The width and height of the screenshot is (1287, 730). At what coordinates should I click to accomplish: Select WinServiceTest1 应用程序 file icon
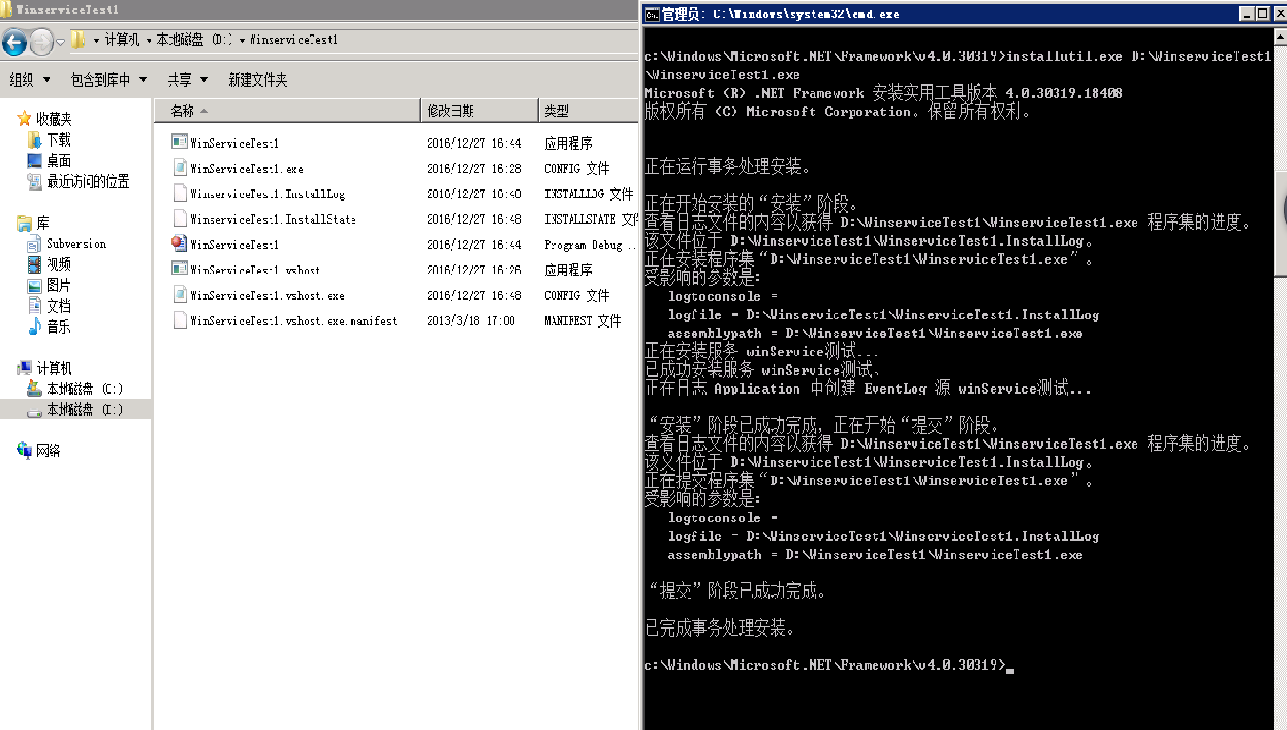click(x=180, y=142)
